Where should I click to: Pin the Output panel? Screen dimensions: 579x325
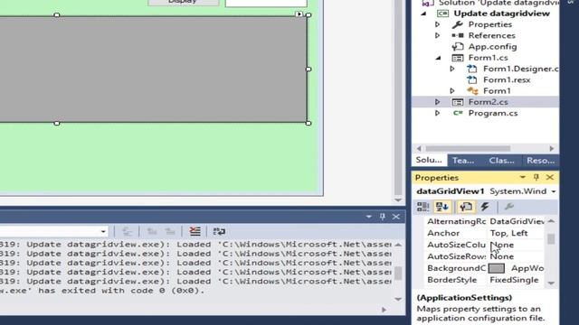383,217
